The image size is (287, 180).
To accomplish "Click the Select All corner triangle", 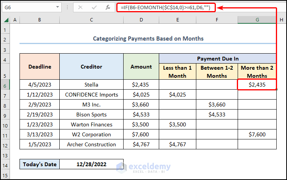I will (x=6, y=20).
